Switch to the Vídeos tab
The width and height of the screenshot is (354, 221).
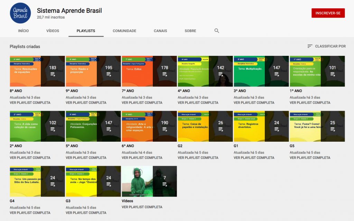53,31
